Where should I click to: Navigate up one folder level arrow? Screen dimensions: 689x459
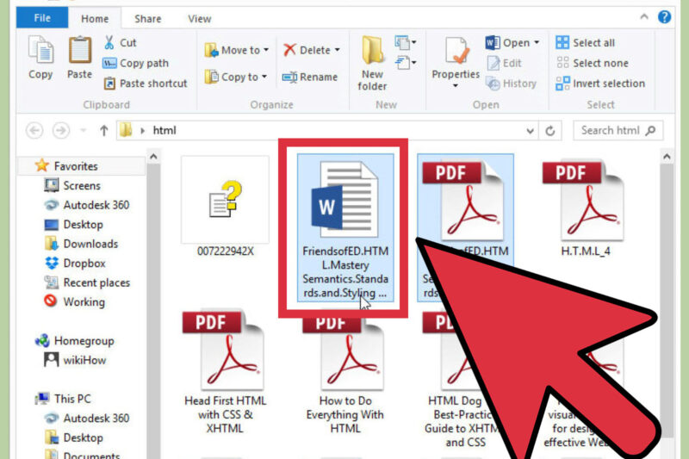104,131
